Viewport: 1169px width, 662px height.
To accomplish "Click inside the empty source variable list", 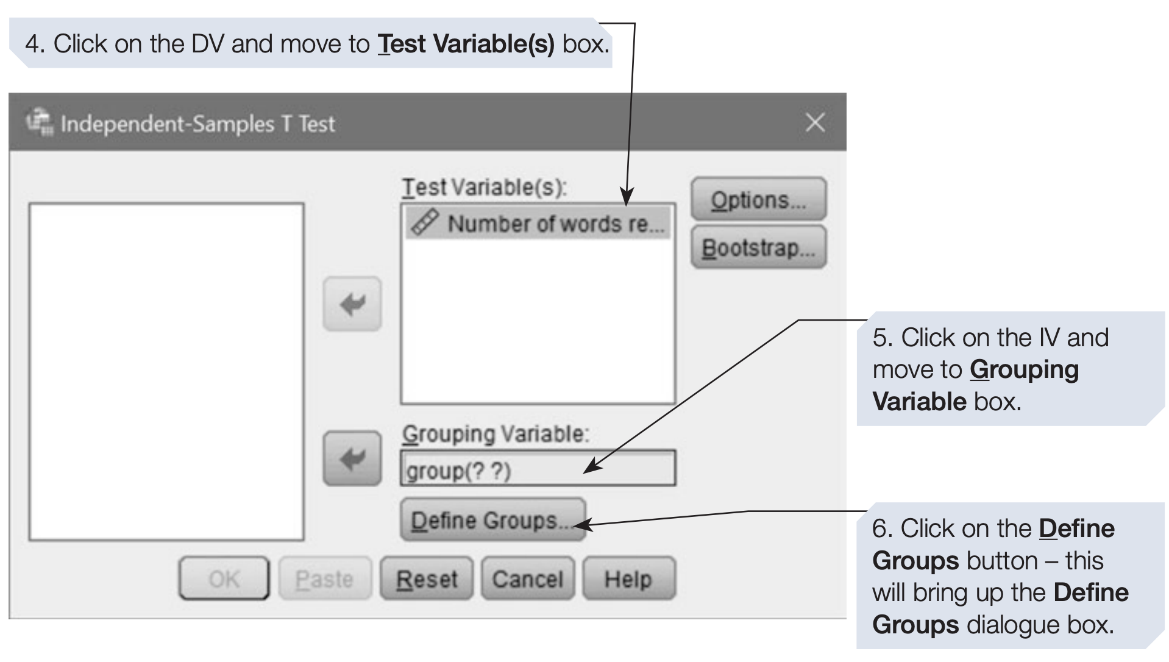I will 166,372.
